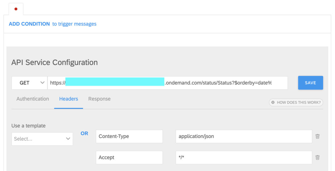Open the Headers tab
Image resolution: width=335 pixels, height=171 pixels.
[x=69, y=99]
